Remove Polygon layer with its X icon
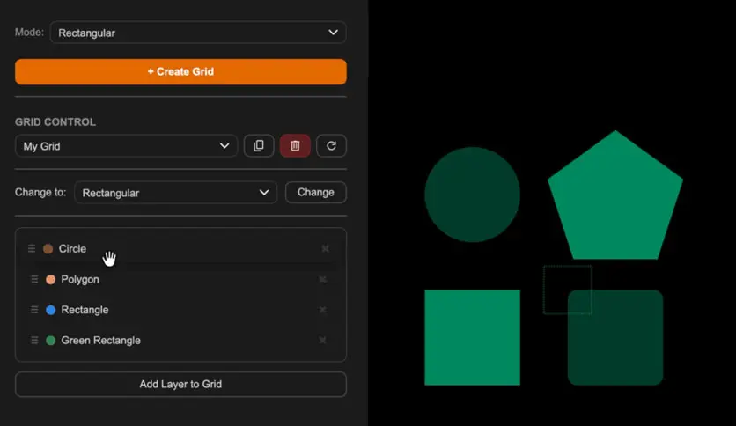 coord(322,279)
